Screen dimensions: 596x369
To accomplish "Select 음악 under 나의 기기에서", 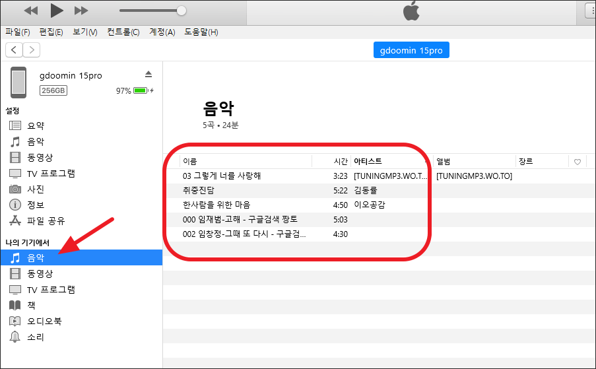I will (81, 257).
